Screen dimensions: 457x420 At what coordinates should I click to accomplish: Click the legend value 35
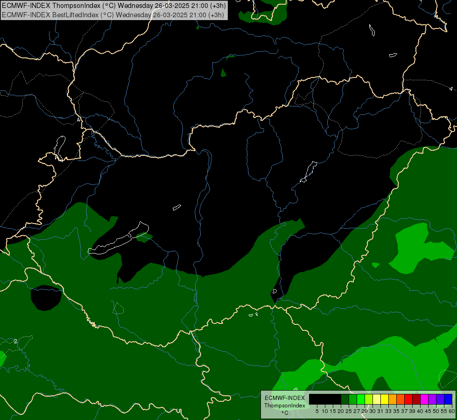tap(396, 411)
